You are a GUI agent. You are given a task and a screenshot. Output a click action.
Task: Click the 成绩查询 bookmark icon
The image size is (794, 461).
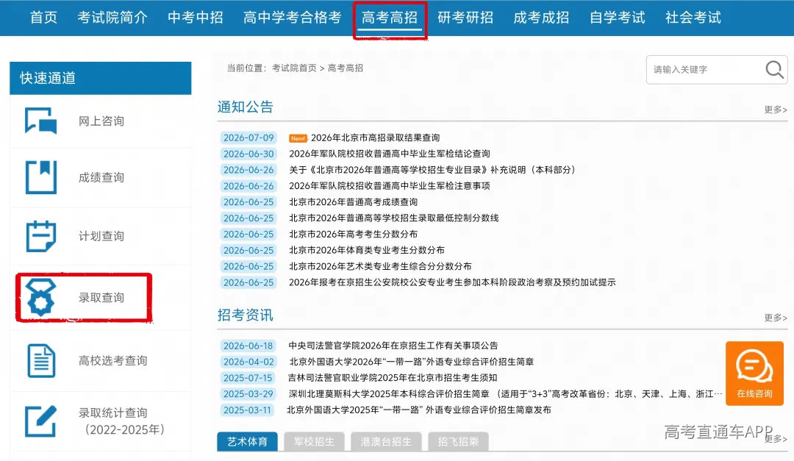pos(41,176)
